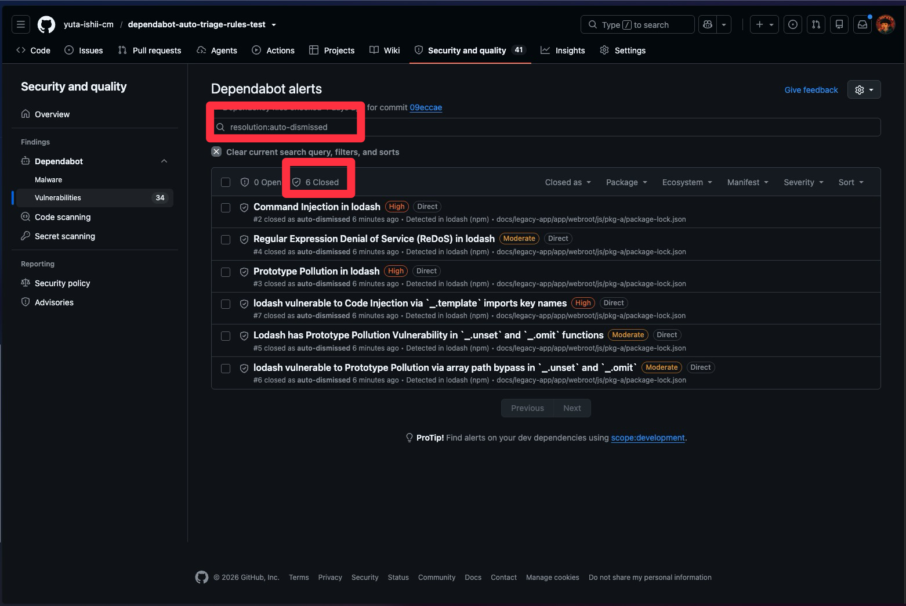
Task: Switch to the Projects tab
Action: tap(332, 50)
